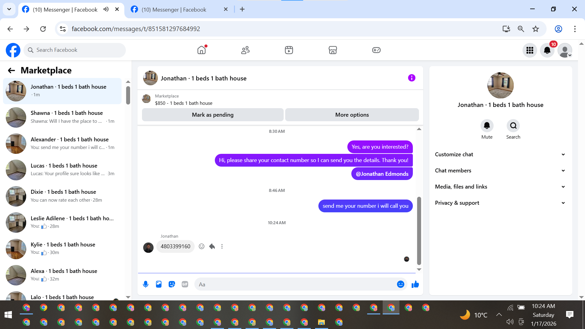The image size is (585, 329).
Task: Toggle conversation information panel icon
Action: coord(412,78)
